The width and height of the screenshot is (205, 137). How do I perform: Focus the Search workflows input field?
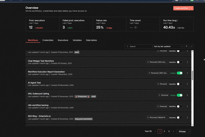click(x=138, y=47)
